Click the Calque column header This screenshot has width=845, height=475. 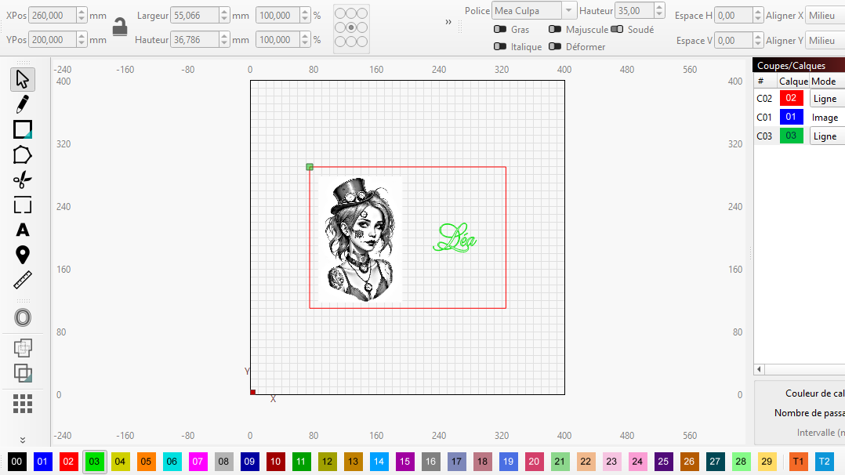(x=793, y=82)
